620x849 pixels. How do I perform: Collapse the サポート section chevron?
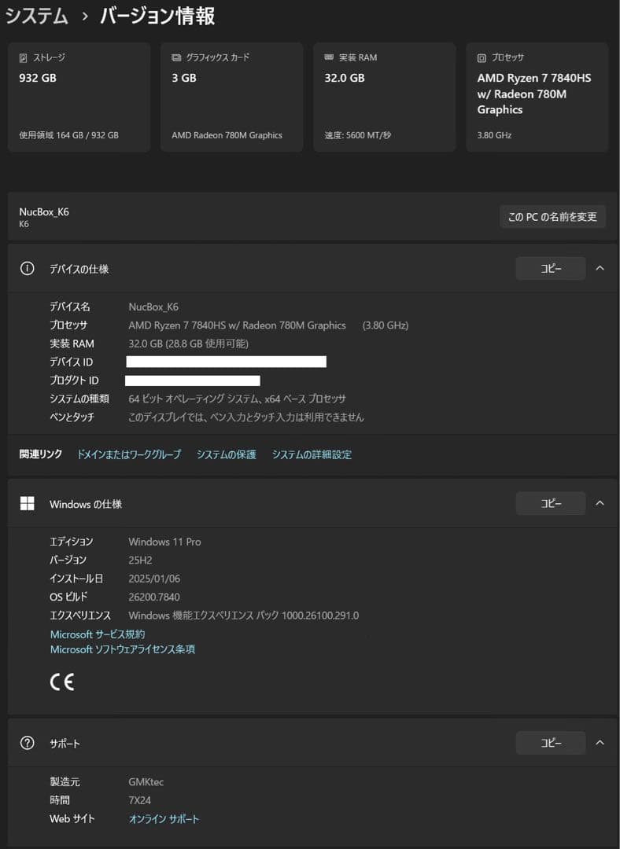(x=600, y=743)
